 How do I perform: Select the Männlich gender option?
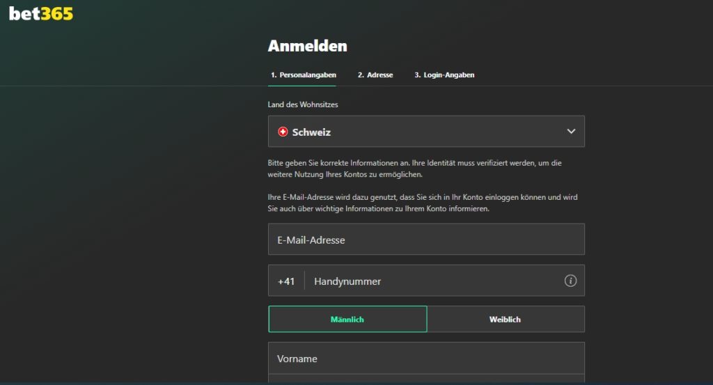coord(347,319)
